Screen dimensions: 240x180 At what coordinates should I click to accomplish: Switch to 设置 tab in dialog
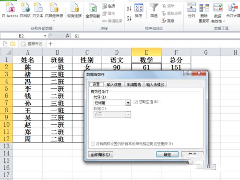click(96, 84)
